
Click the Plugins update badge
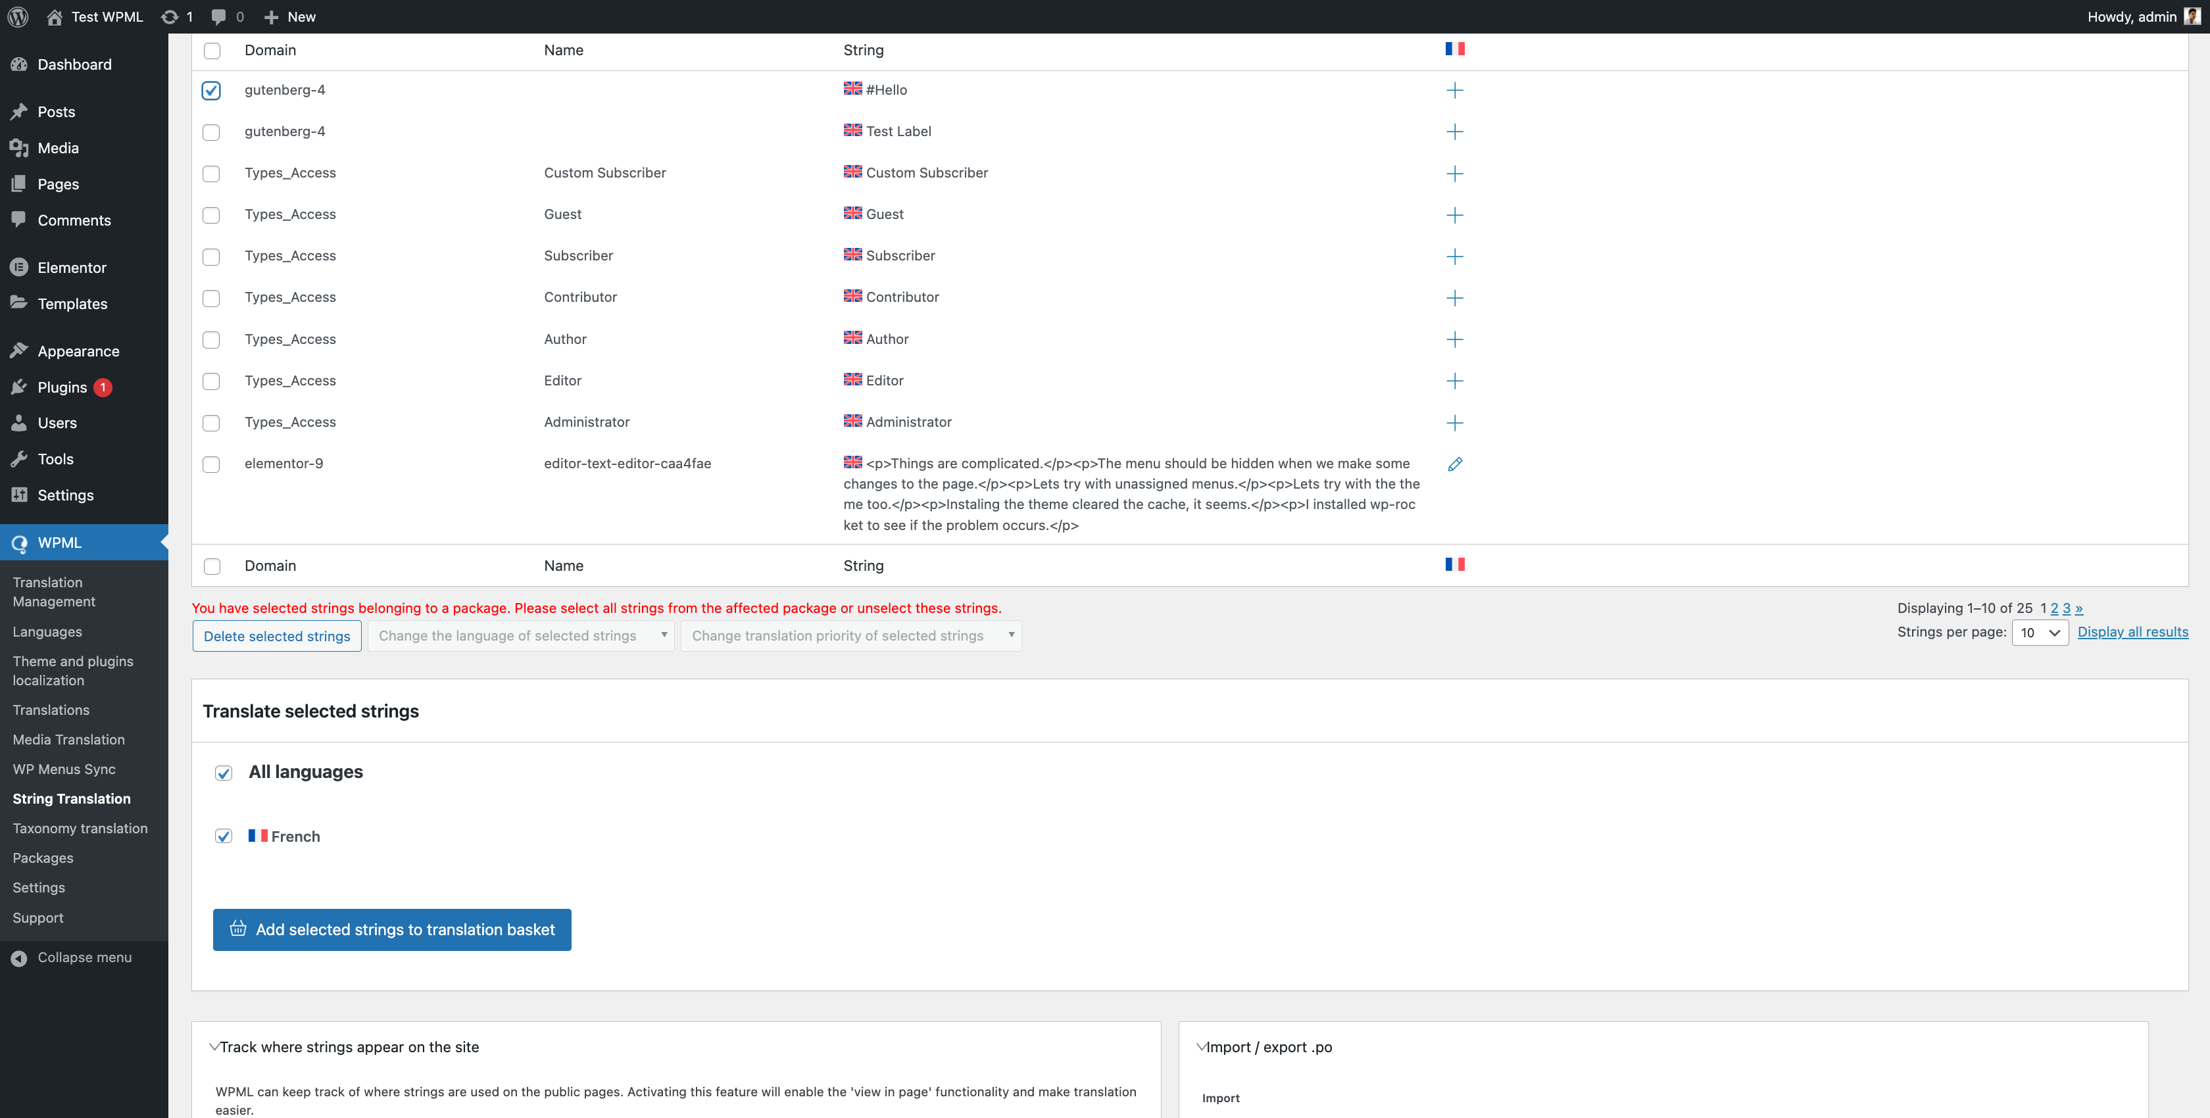pos(103,387)
